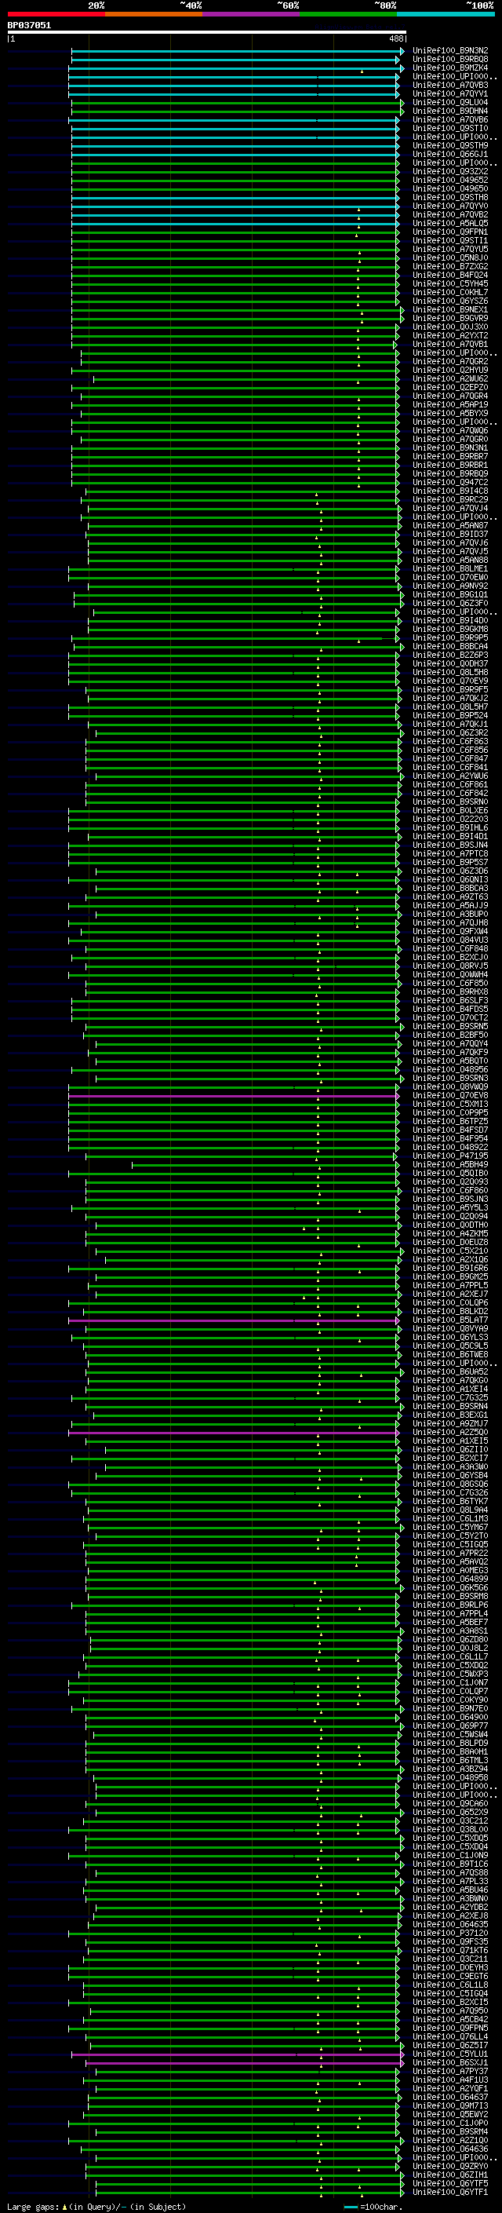This screenshot has height=2213, width=502.
Task: Click the UniRef100_Q5N8J0 label
Action: (x=449, y=257)
